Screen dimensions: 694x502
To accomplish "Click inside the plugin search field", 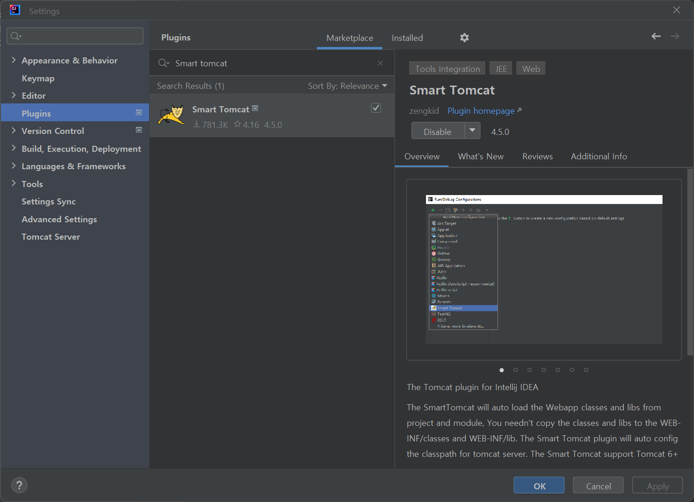I will pyautogui.click(x=259, y=63).
